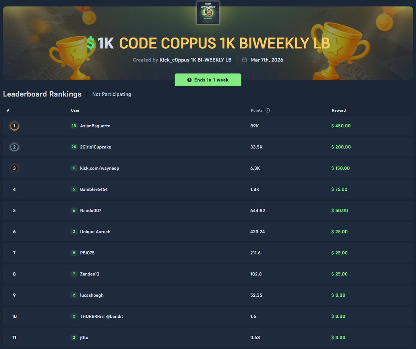Click the 0.68 points value

[x=255, y=338]
